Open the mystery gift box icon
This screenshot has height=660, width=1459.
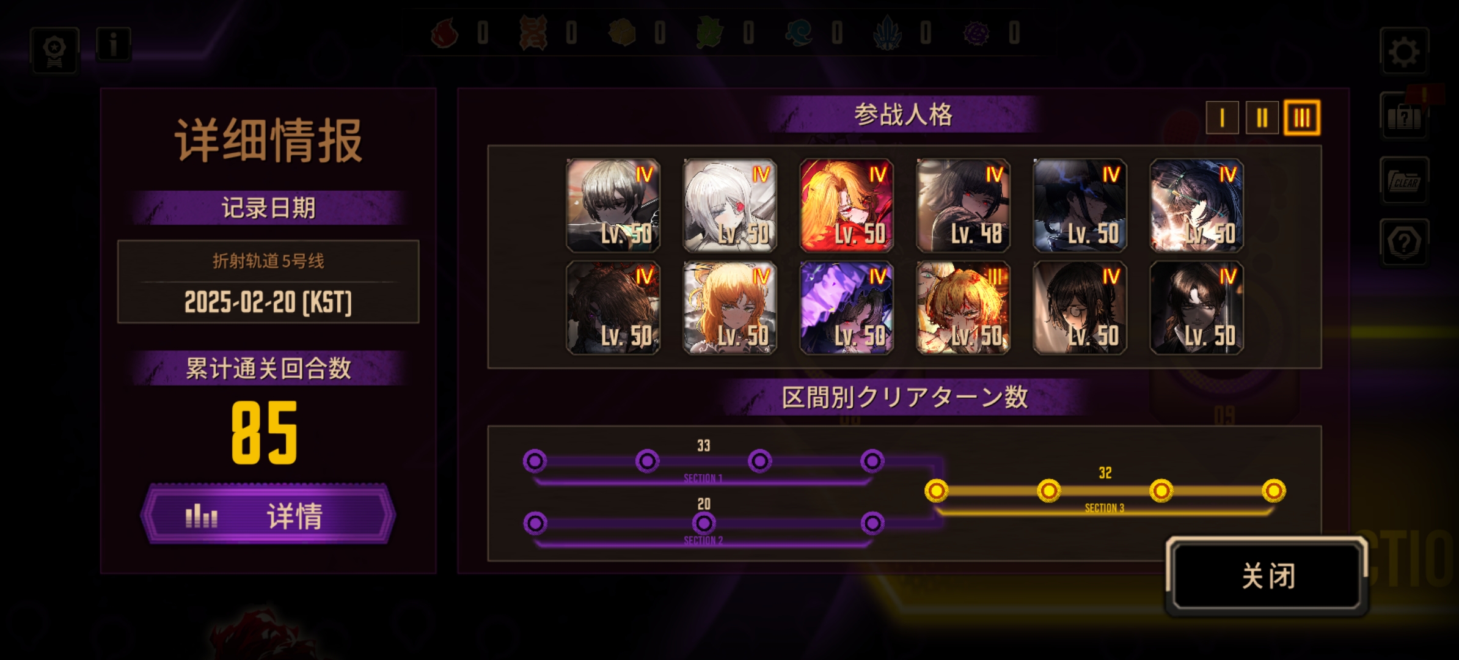(1404, 116)
